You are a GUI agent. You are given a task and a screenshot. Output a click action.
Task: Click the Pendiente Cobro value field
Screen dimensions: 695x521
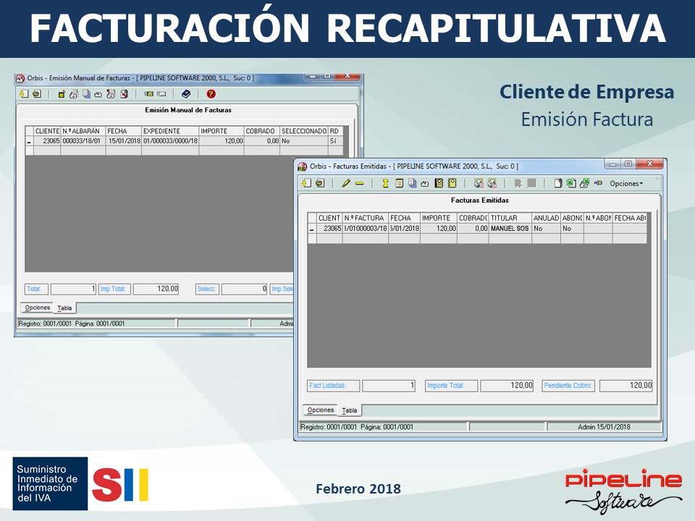[x=625, y=386]
